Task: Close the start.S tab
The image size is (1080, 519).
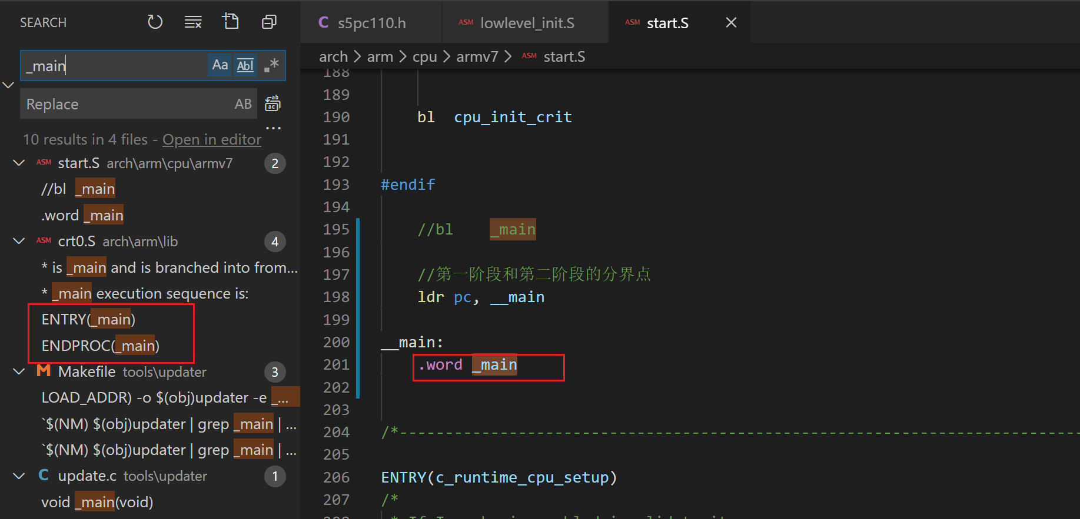Action: [731, 22]
